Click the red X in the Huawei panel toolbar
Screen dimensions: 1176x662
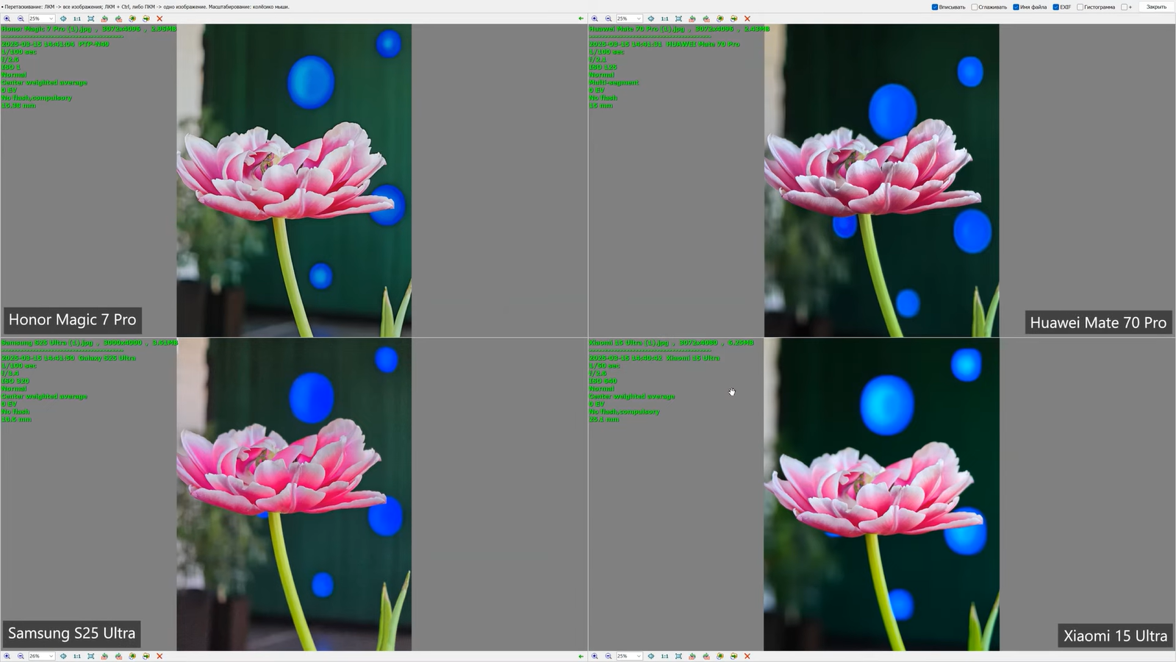747,18
